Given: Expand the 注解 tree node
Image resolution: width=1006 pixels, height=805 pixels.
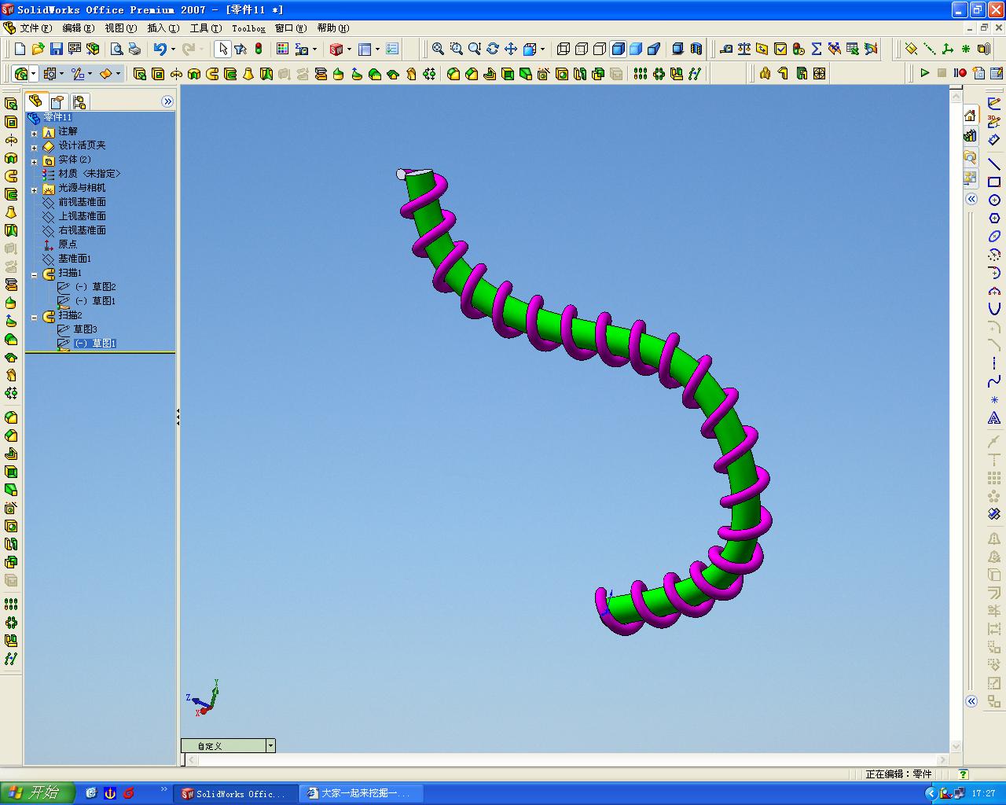Looking at the screenshot, I should (34, 133).
